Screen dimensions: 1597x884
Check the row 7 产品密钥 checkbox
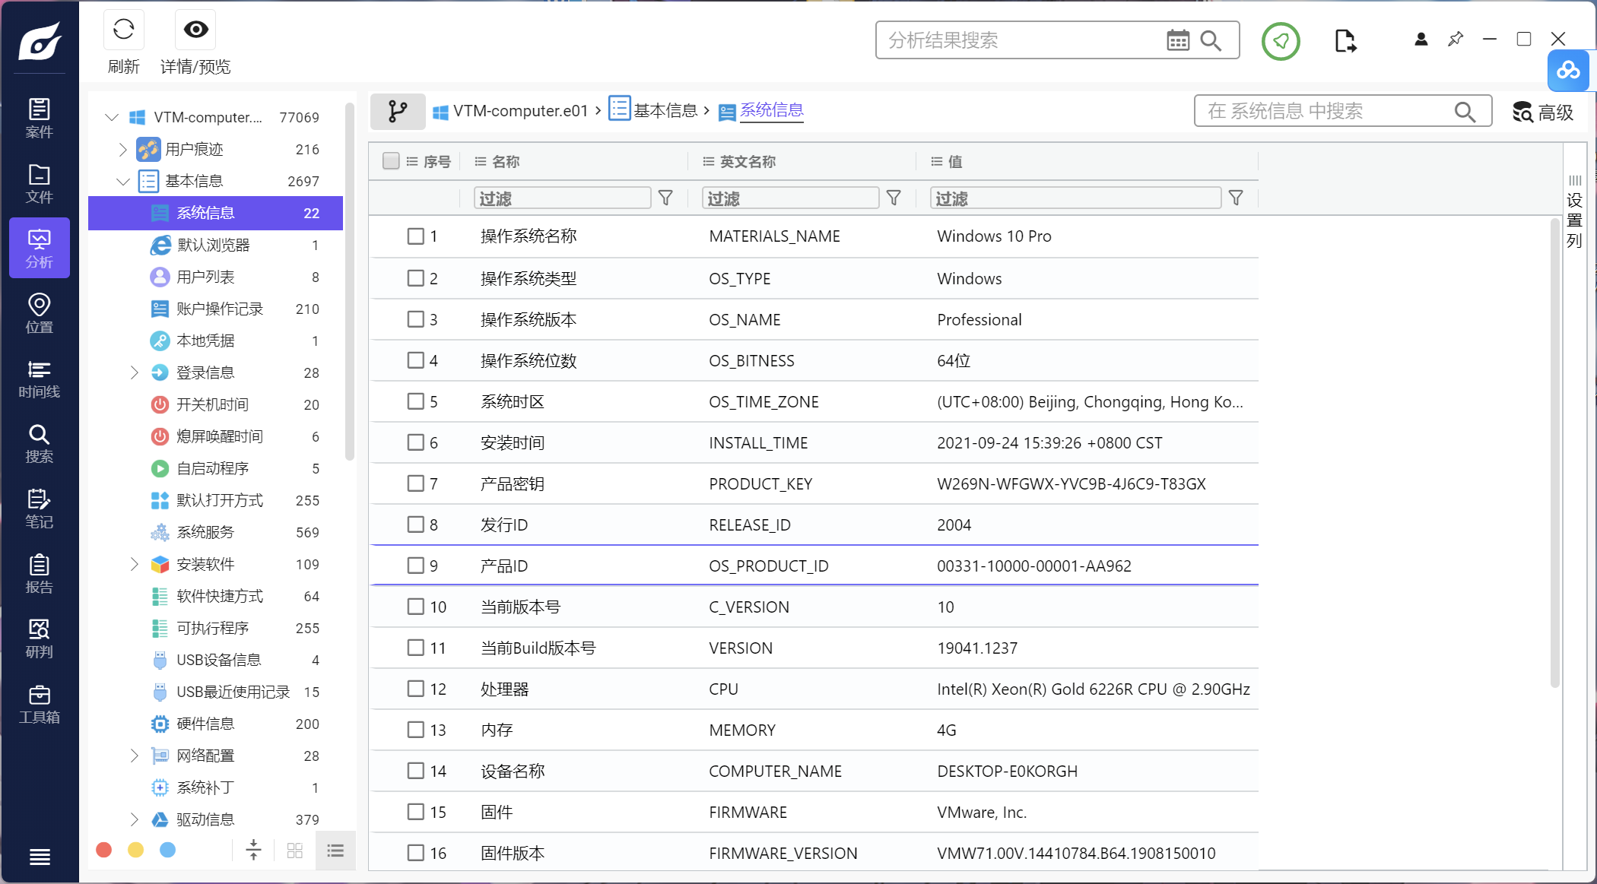click(415, 483)
